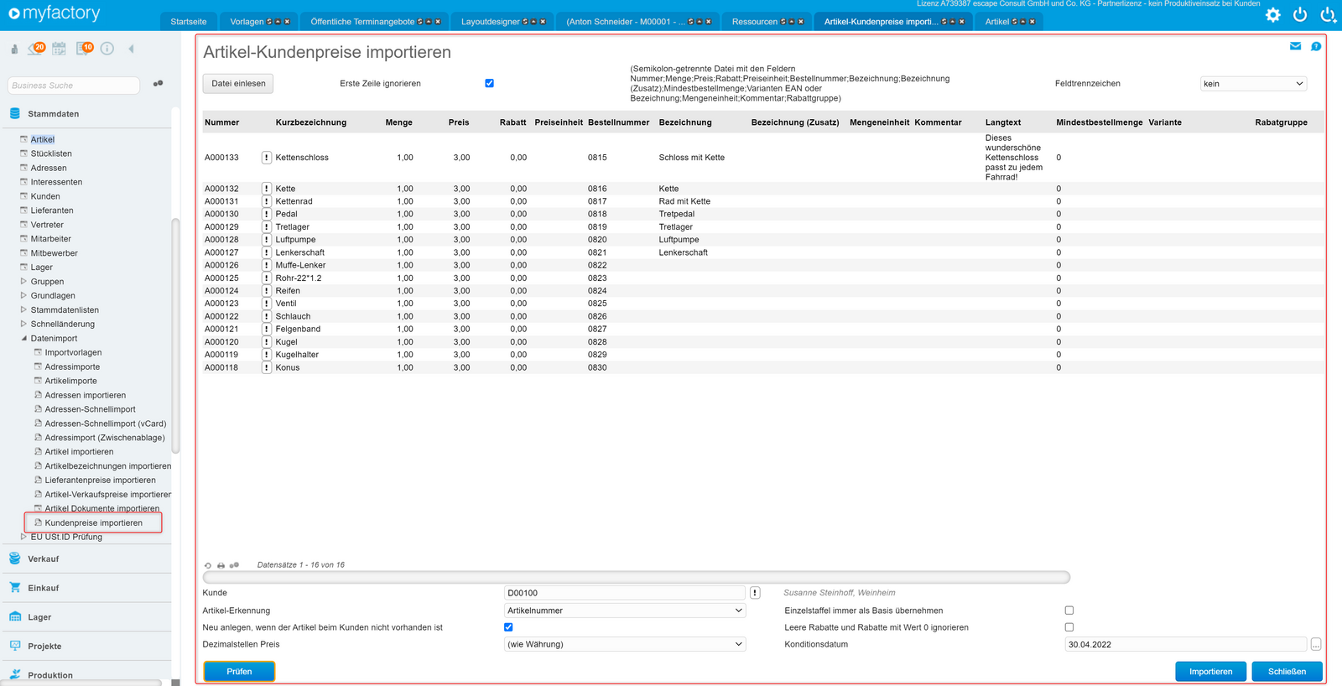
Task: Open settings gear in top bar
Action: pyautogui.click(x=1273, y=14)
